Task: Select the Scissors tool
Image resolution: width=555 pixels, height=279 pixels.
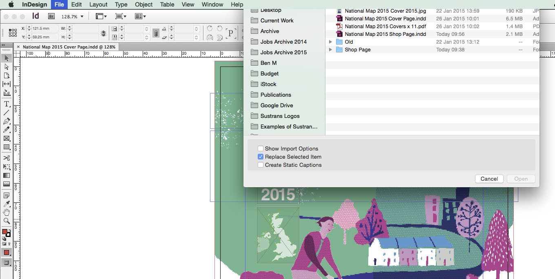Action: click(x=7, y=158)
